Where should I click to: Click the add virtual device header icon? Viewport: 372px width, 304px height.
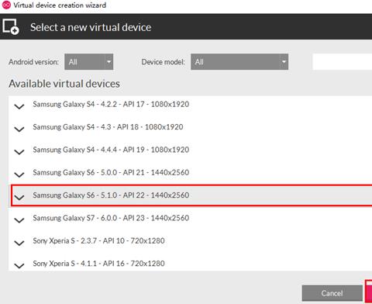pos(11,26)
